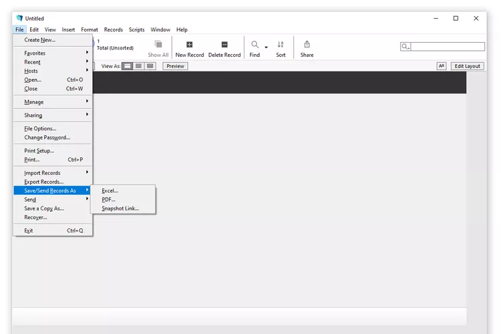Image resolution: width=501 pixels, height=334 pixels.
Task: Choose File Options... entry
Action: coord(53,128)
